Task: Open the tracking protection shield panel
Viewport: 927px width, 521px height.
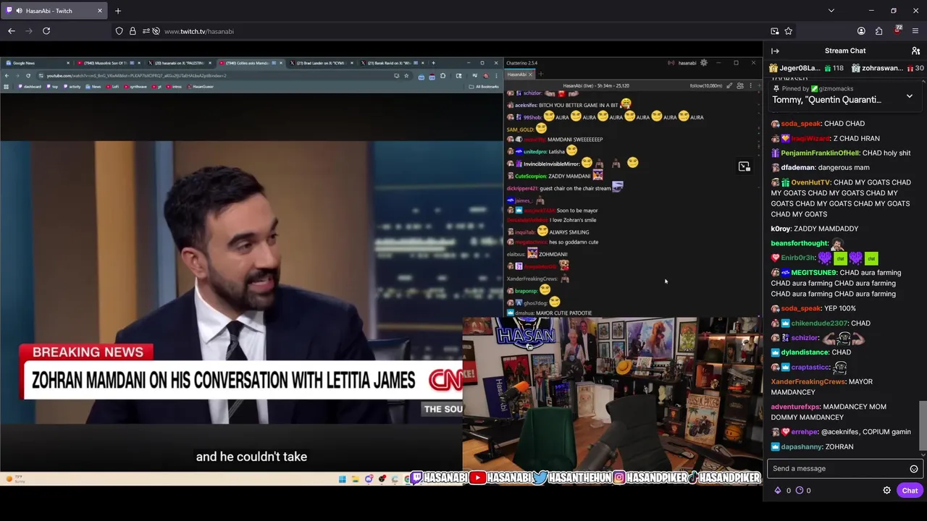Action: (x=119, y=31)
